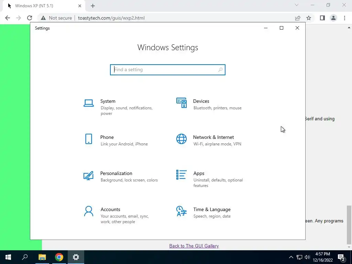The width and height of the screenshot is (352, 264).
Task: Open taskbar search magnifier
Action: [25, 257]
